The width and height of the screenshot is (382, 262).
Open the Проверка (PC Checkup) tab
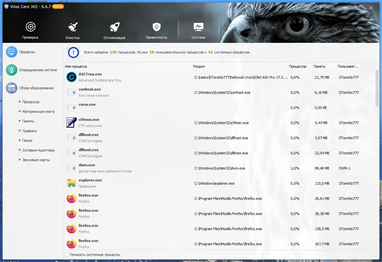click(30, 30)
